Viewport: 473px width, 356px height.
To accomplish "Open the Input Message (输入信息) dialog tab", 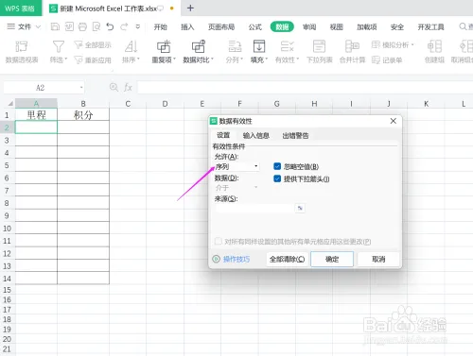I will [256, 136].
